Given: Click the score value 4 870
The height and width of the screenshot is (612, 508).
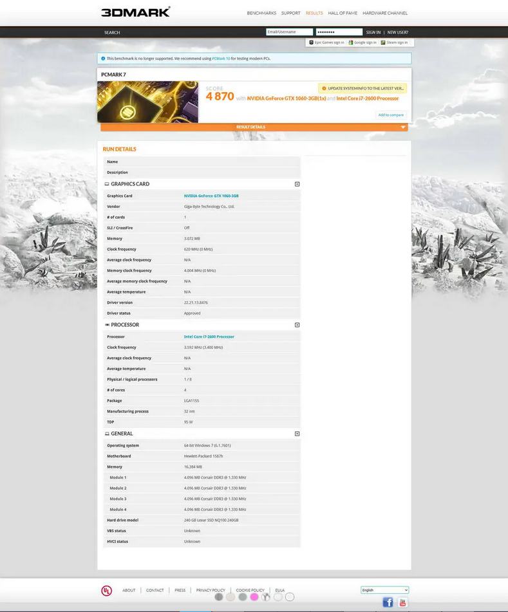Looking at the screenshot, I should [220, 97].
